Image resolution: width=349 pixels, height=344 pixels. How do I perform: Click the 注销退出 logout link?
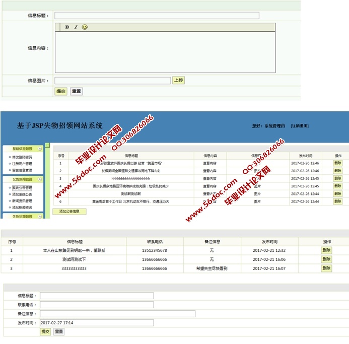(299, 126)
